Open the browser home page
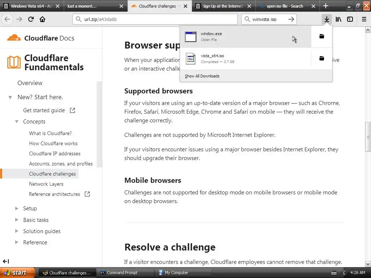This screenshot has height=278, width=371. pyautogui.click(x=42, y=20)
